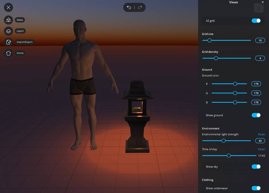Edit the Grid size value 10

[x=260, y=40]
